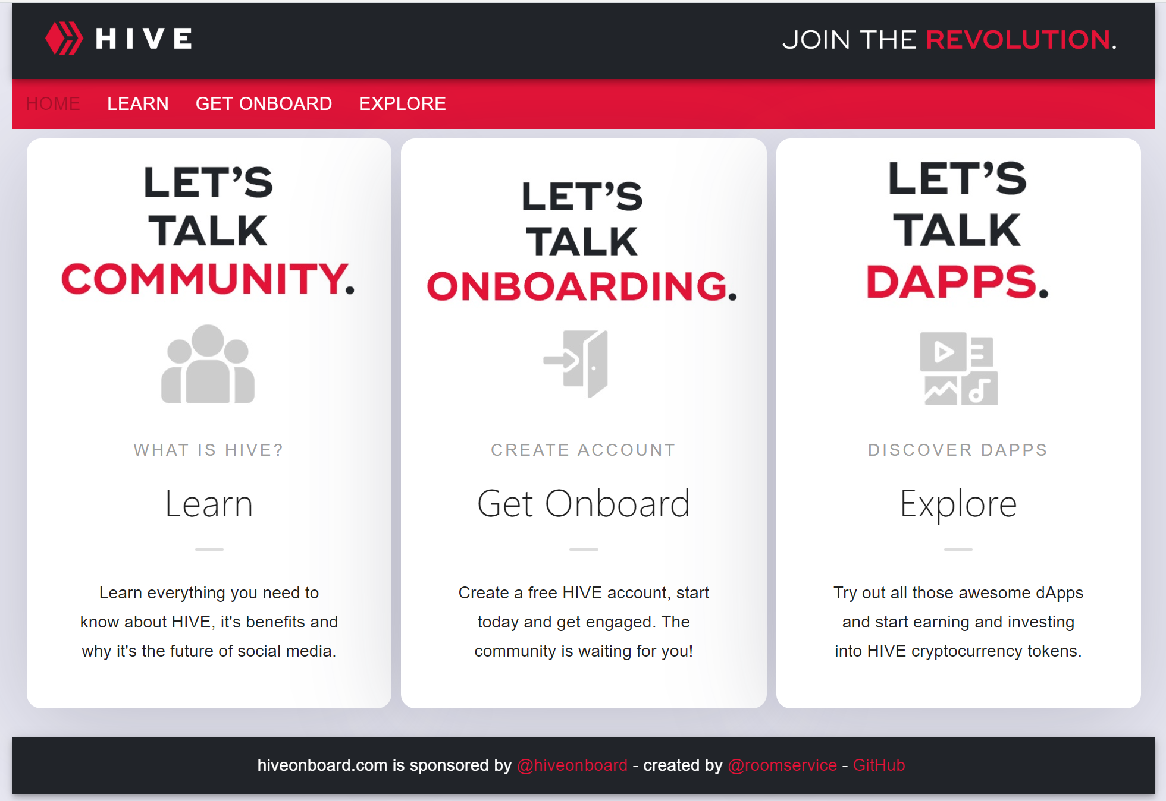Click the door entry onboarding icon
Image resolution: width=1166 pixels, height=801 pixels.
[576, 364]
